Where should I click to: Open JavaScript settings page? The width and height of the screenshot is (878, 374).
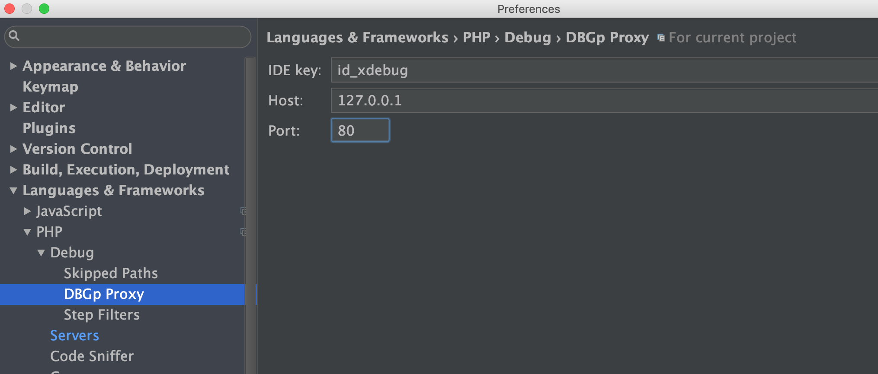pos(69,211)
